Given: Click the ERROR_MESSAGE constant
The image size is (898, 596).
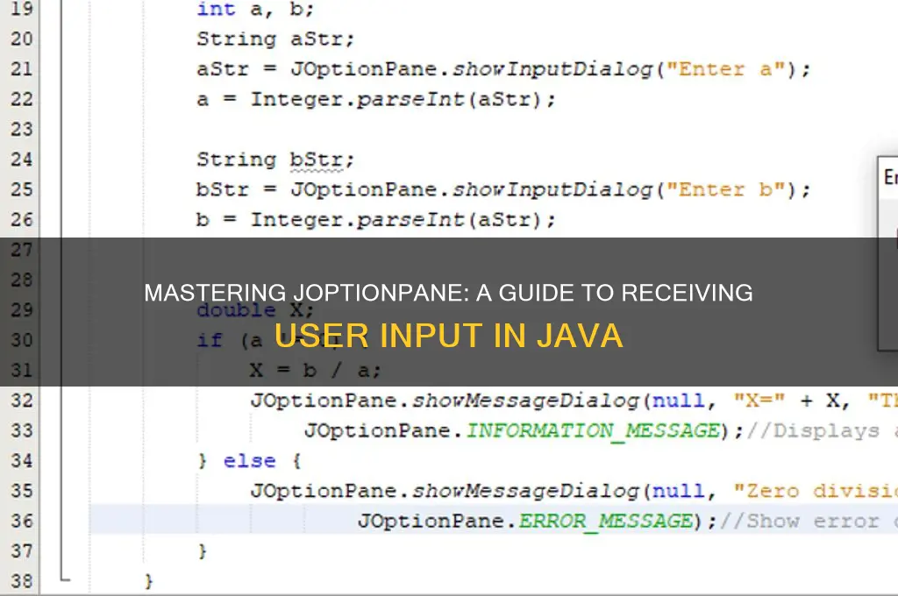Looking at the screenshot, I should (x=606, y=521).
